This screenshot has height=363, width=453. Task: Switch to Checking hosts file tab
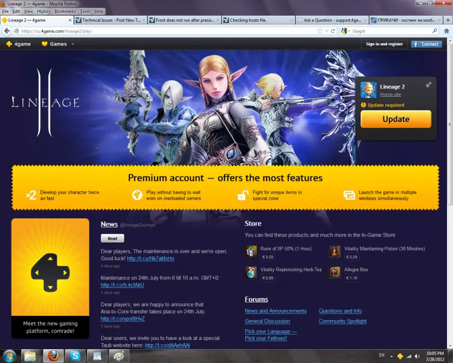259,20
